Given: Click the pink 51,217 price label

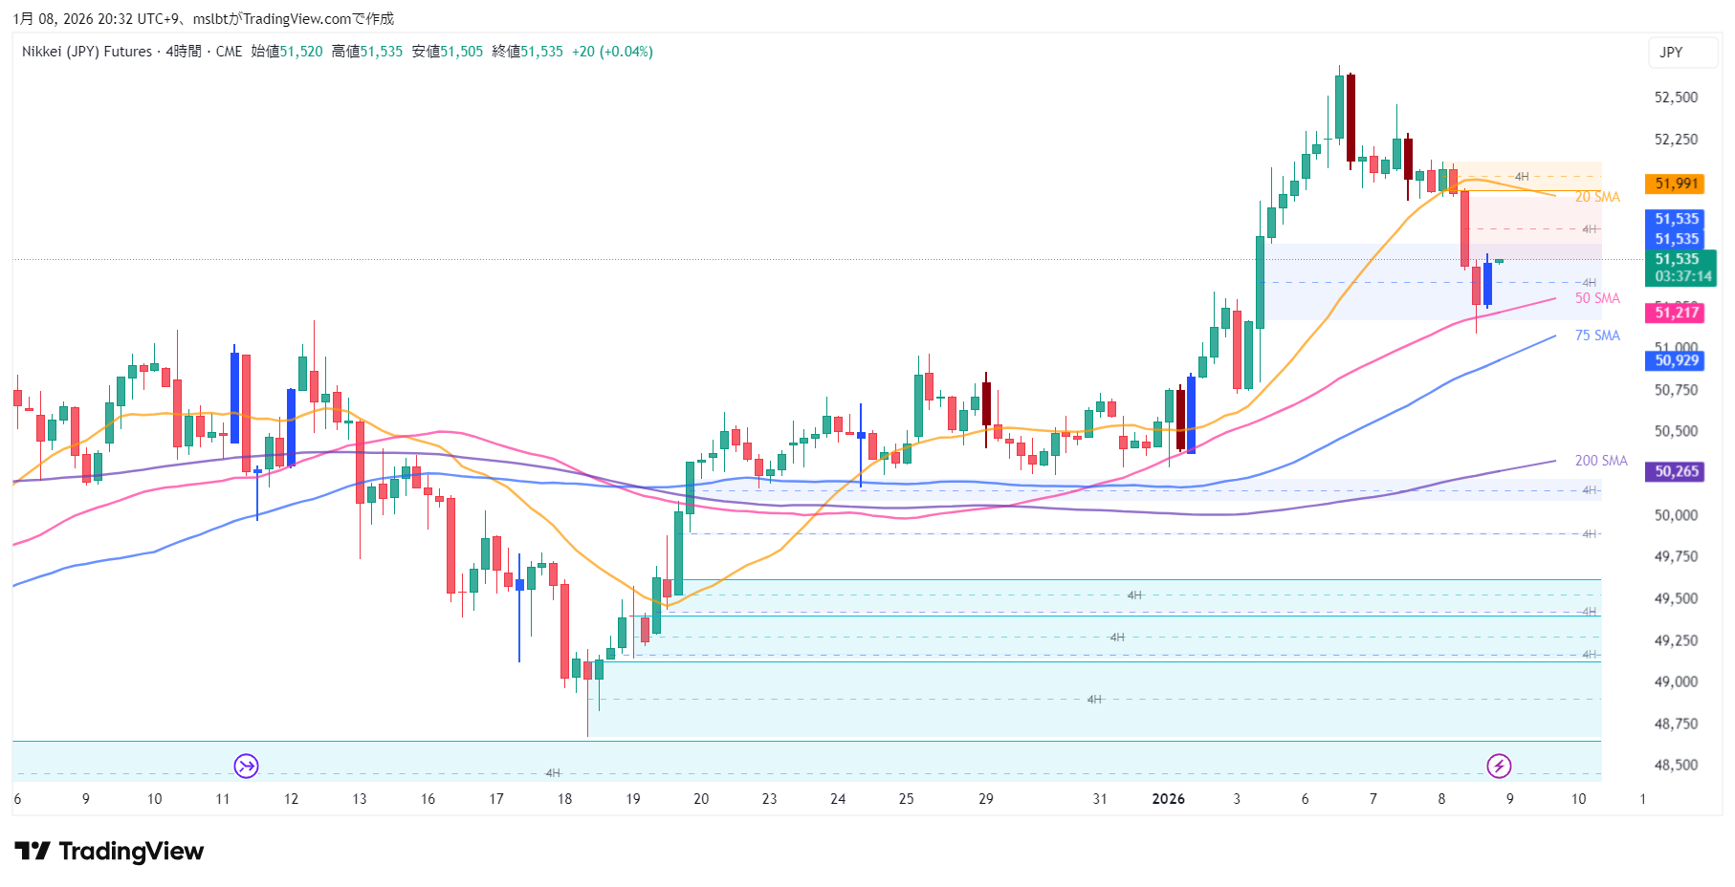Looking at the screenshot, I should point(1677,313).
